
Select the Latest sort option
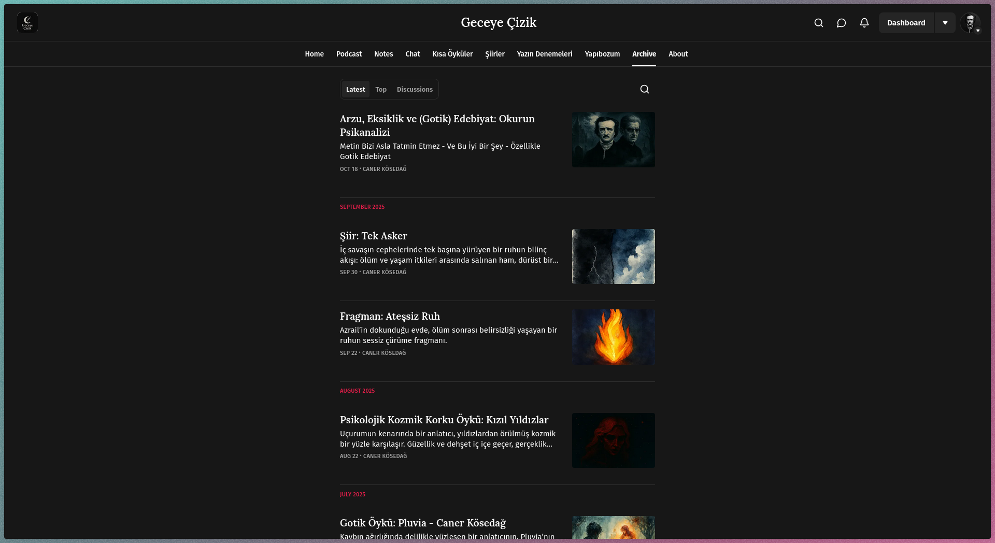356,89
